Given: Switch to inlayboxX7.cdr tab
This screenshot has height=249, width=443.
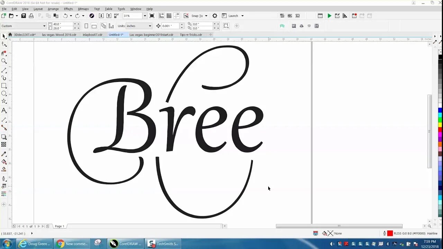Looking at the screenshot, I should (92, 35).
